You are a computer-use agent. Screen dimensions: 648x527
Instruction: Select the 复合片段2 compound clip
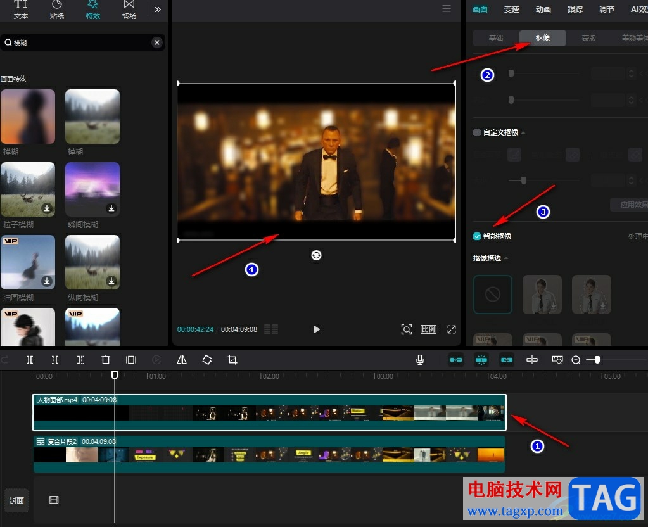pos(269,454)
